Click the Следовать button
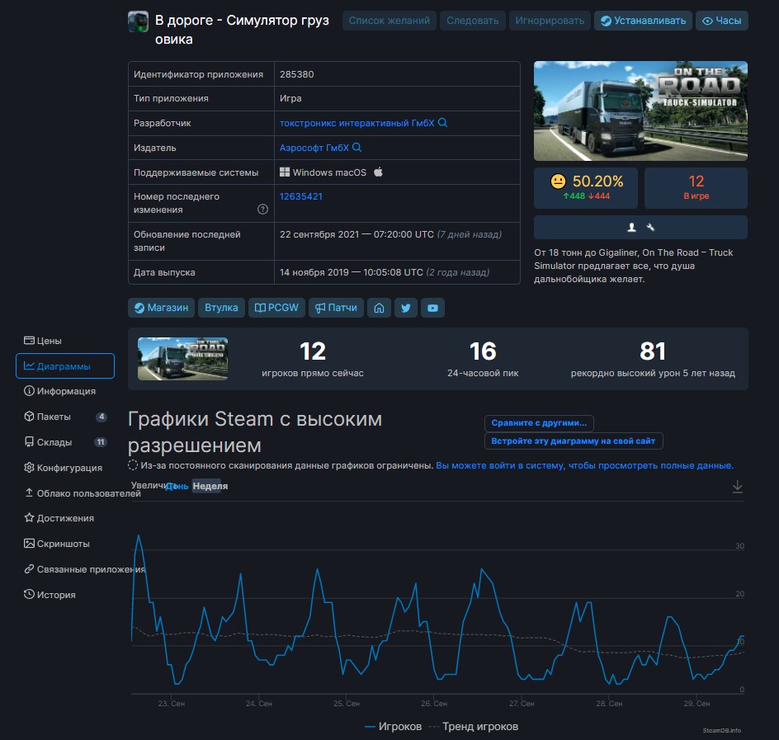The image size is (779, 740). (x=473, y=21)
